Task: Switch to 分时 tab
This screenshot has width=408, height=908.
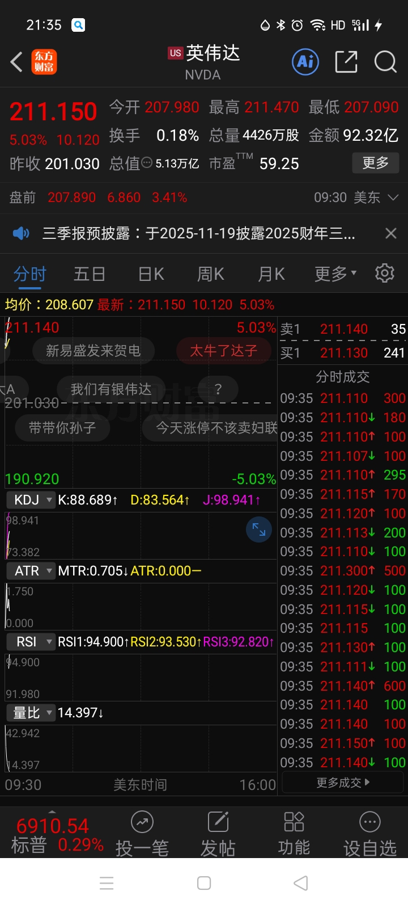Action: [x=30, y=274]
